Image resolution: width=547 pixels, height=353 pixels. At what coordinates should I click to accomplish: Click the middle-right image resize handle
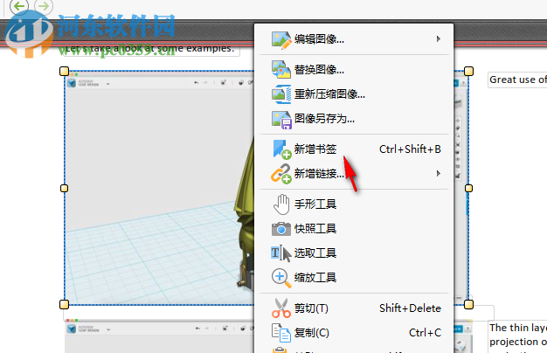pyautogui.click(x=469, y=189)
